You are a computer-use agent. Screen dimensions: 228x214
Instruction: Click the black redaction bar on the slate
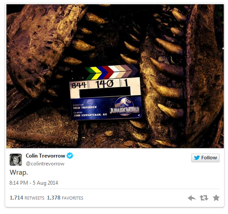tap(105, 92)
